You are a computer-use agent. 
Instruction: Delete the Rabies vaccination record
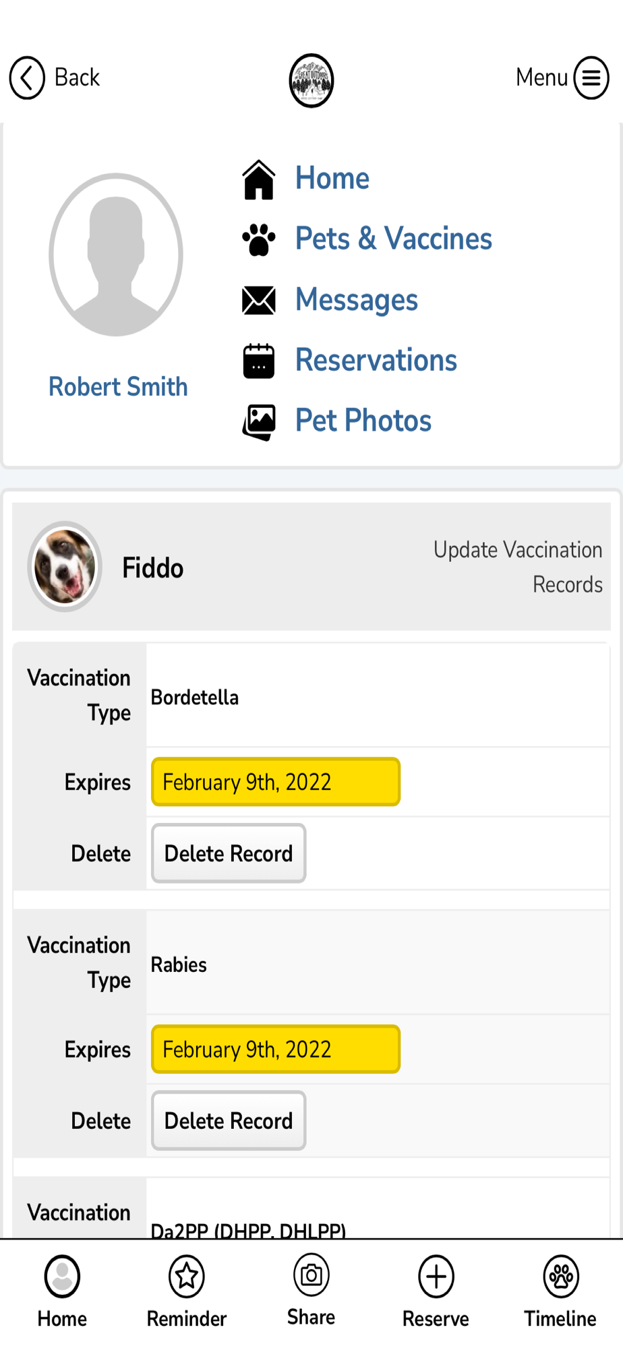tap(229, 1121)
